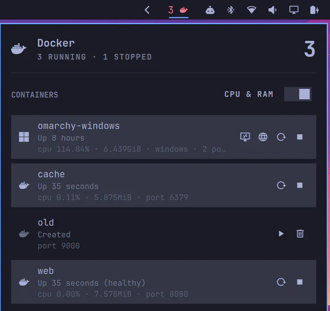Click 'Up 35 seconds (healthy)' status
The image size is (330, 311).
(91, 283)
